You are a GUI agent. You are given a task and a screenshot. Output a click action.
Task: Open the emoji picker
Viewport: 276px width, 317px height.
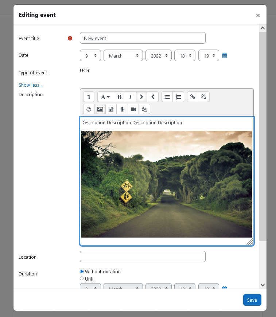89,109
